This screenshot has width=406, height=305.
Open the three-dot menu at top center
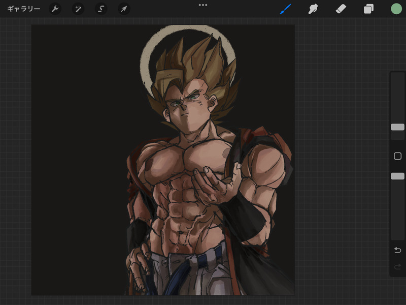[203, 5]
